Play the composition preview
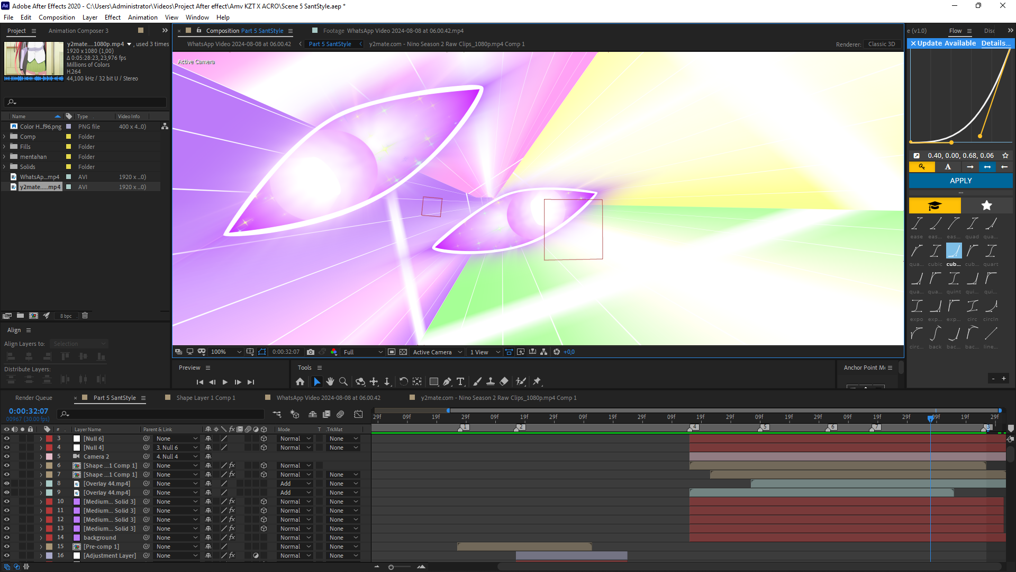The width and height of the screenshot is (1016, 572). 225,382
